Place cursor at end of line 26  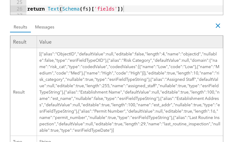tap(124, 9)
